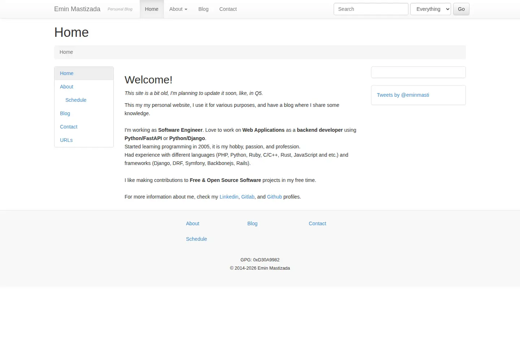Click the Personal Blog tagline
Image resolution: width=520 pixels, height=361 pixels.
120,9
